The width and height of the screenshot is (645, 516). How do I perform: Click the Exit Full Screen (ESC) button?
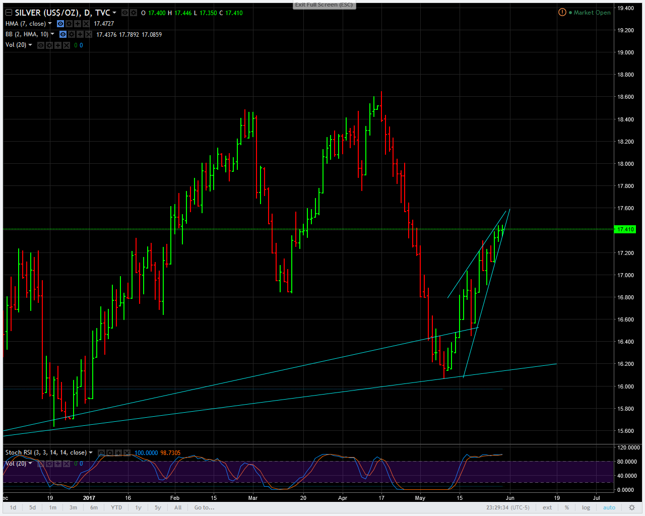click(x=324, y=5)
